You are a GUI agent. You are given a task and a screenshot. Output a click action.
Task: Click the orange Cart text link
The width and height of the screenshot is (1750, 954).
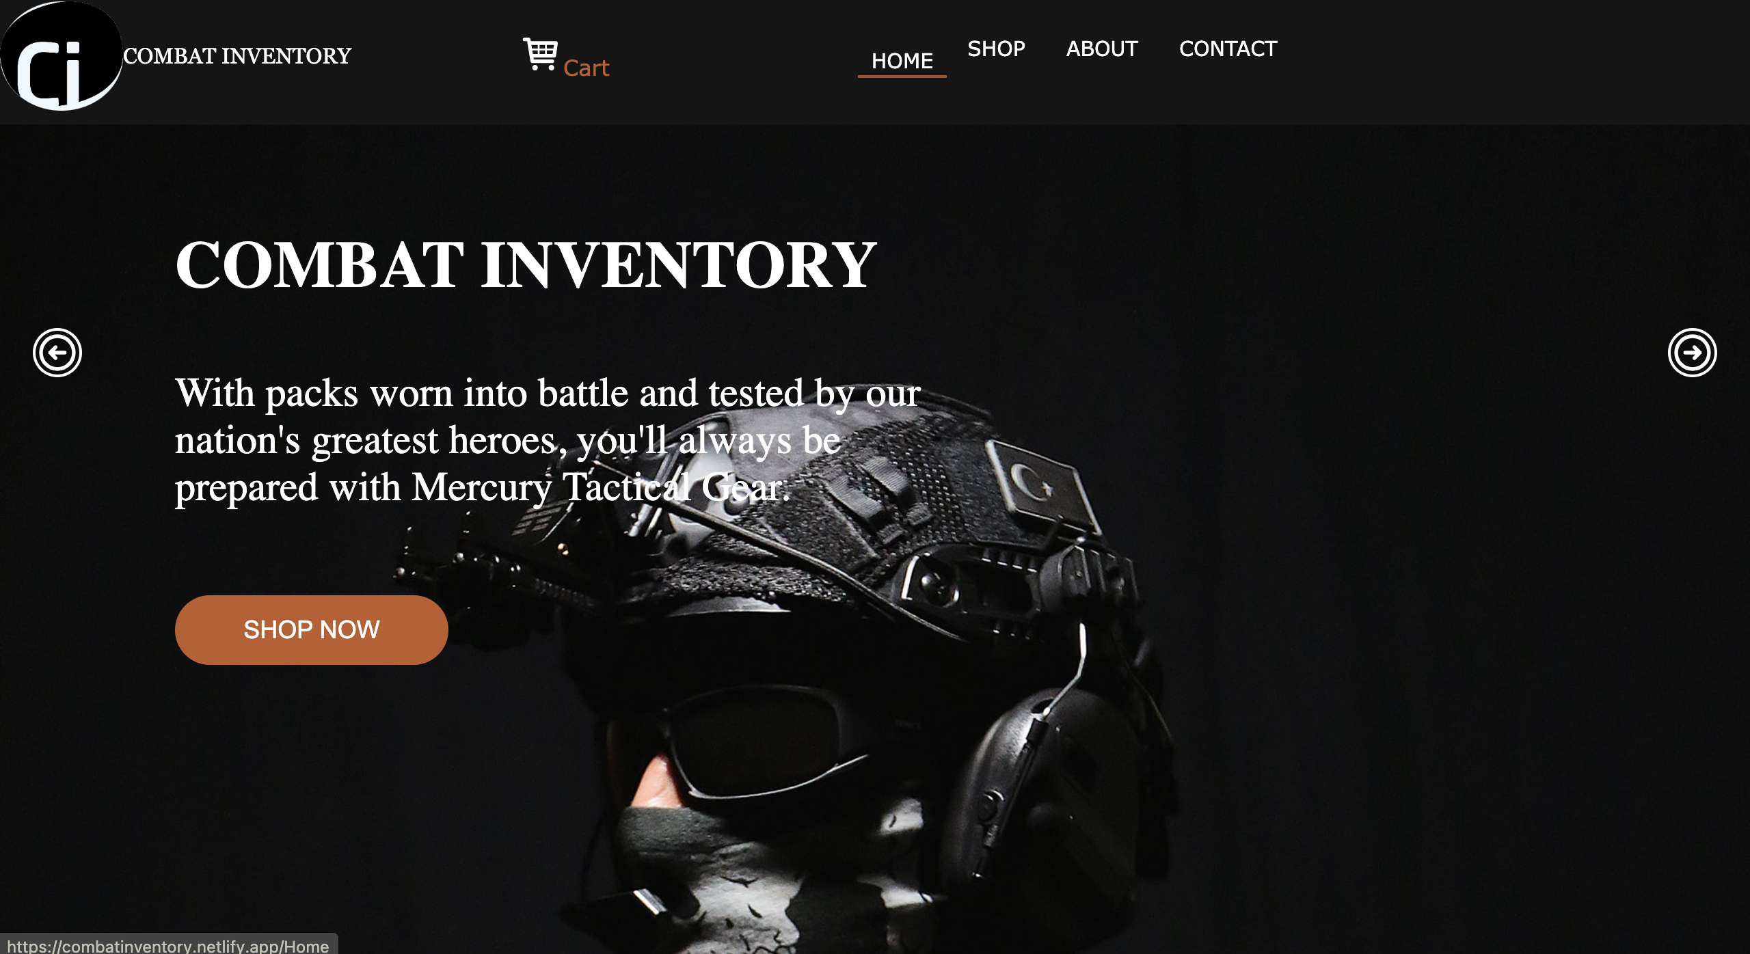[x=586, y=68]
